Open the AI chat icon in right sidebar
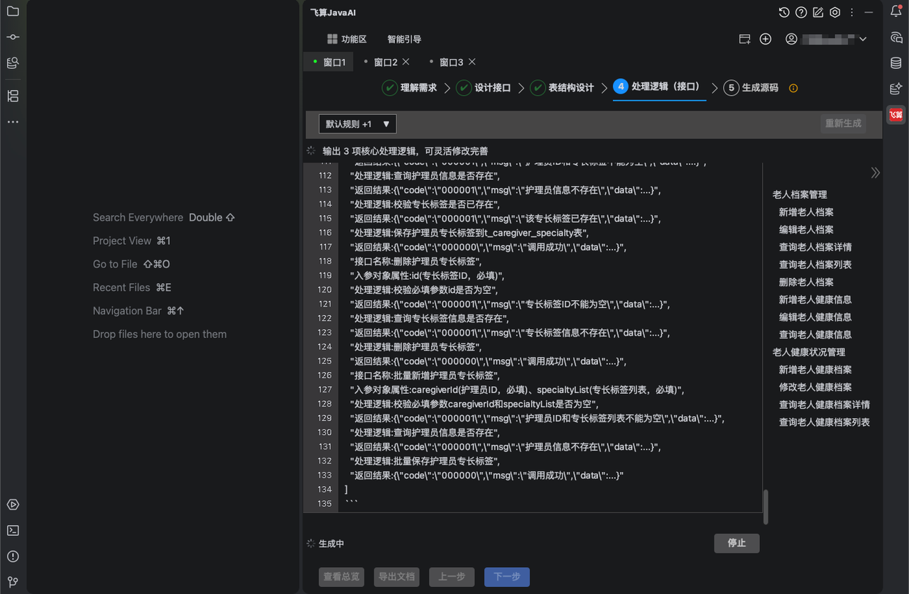 [896, 38]
